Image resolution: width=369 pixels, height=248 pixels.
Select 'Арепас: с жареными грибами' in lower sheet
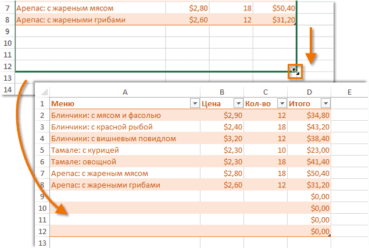pyautogui.click(x=125, y=185)
